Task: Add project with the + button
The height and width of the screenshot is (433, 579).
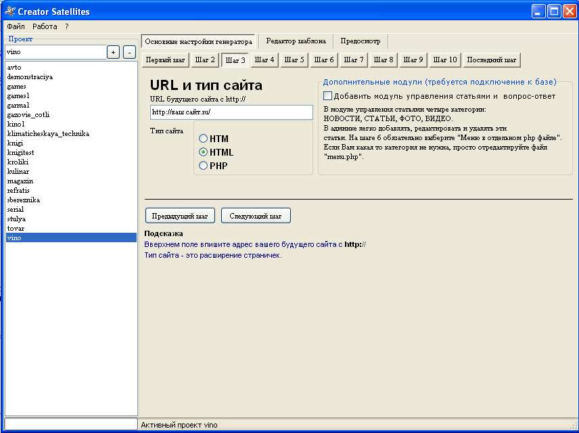Action: tap(113, 53)
